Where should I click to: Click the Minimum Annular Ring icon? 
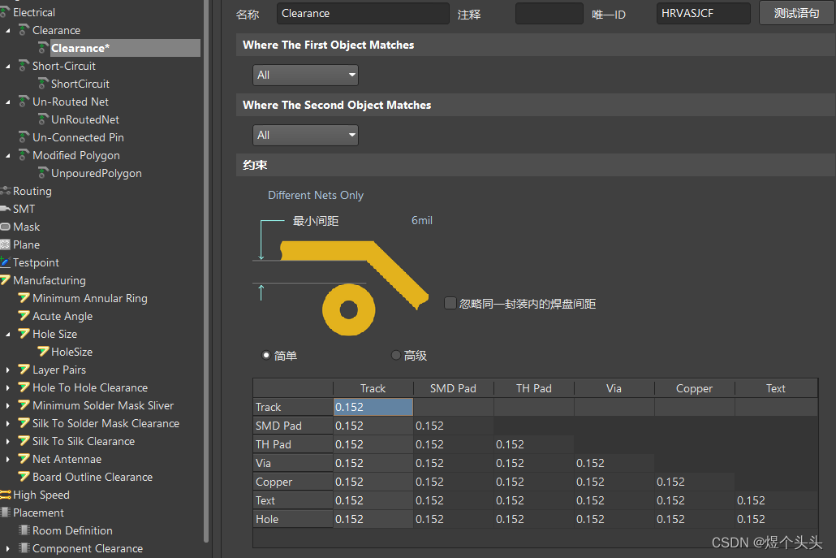pyautogui.click(x=24, y=297)
